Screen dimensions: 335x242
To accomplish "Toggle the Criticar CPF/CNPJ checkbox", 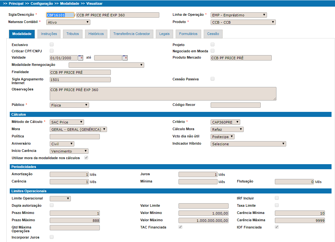I will click(52, 51).
